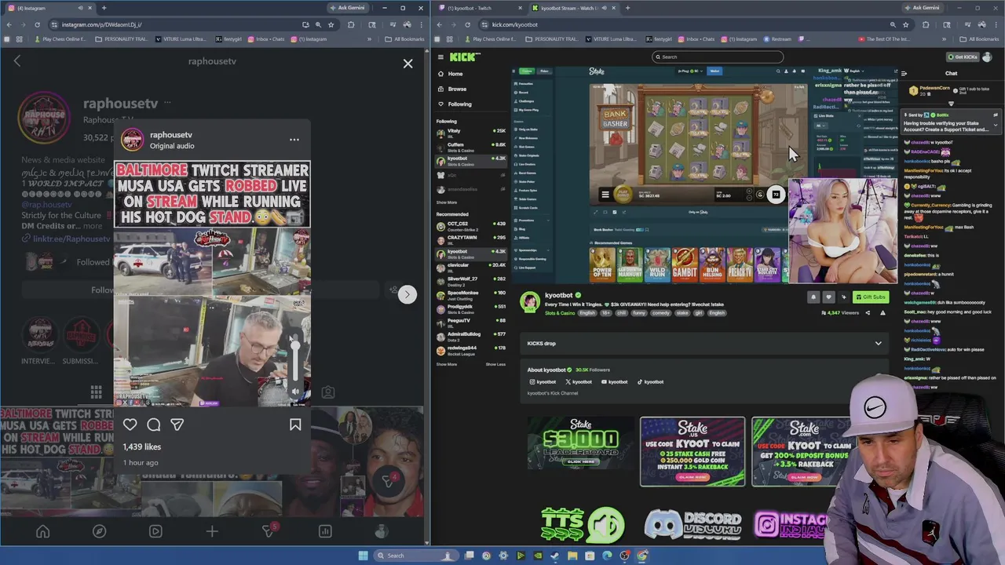The width and height of the screenshot is (1005, 565).
Task: Open the post options three-dot menu
Action: coord(294,140)
